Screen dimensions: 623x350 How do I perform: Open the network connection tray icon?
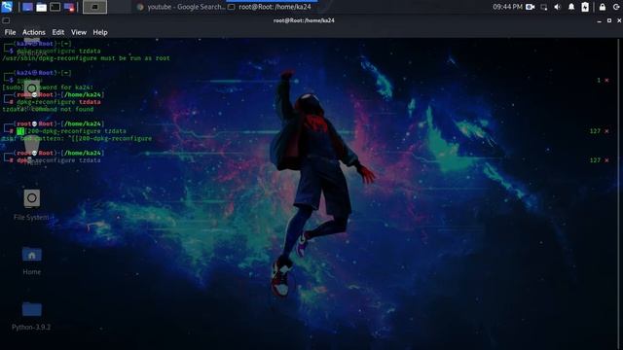point(544,7)
